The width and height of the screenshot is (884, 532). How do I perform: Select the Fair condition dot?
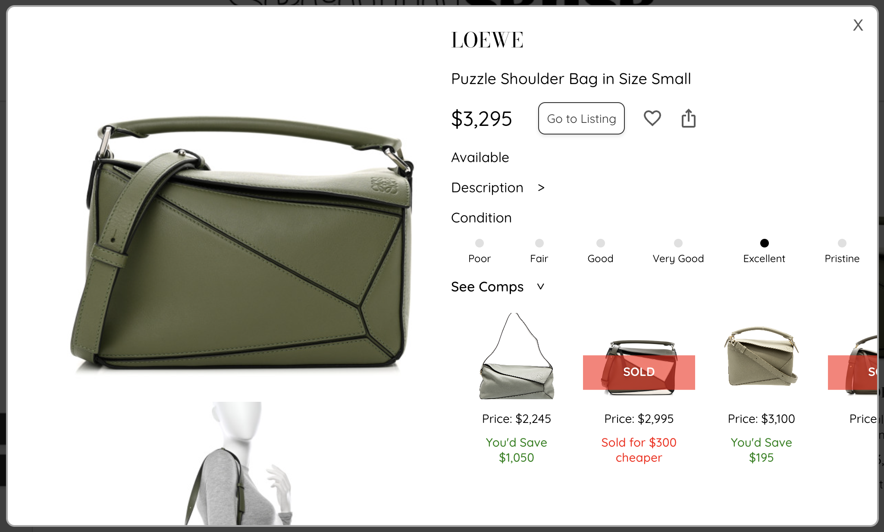coord(539,243)
